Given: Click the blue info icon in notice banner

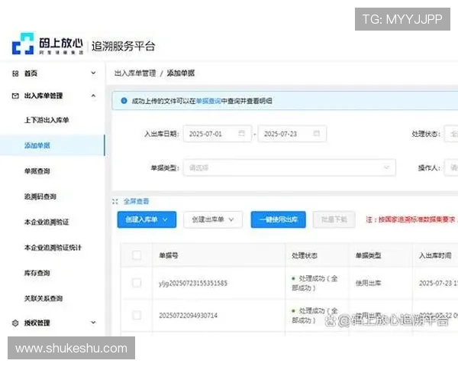Looking at the screenshot, I should 124,101.
